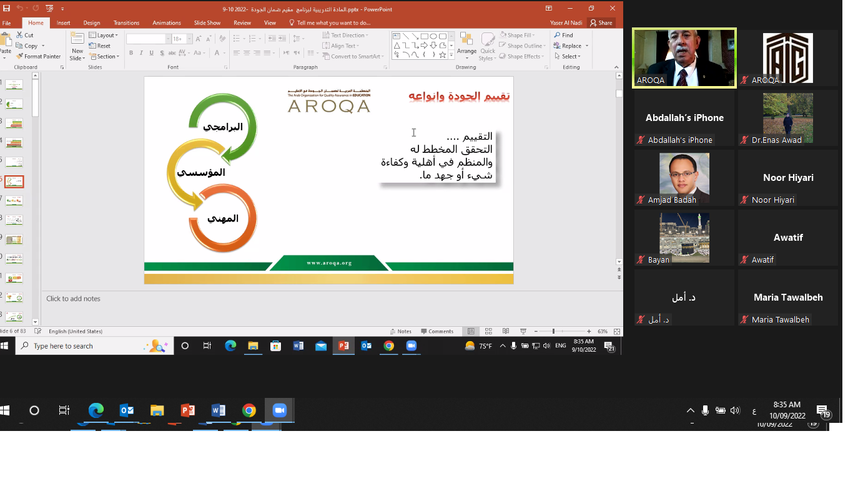
Task: Open the Arrange tool in Drawing group
Action: coord(466,45)
